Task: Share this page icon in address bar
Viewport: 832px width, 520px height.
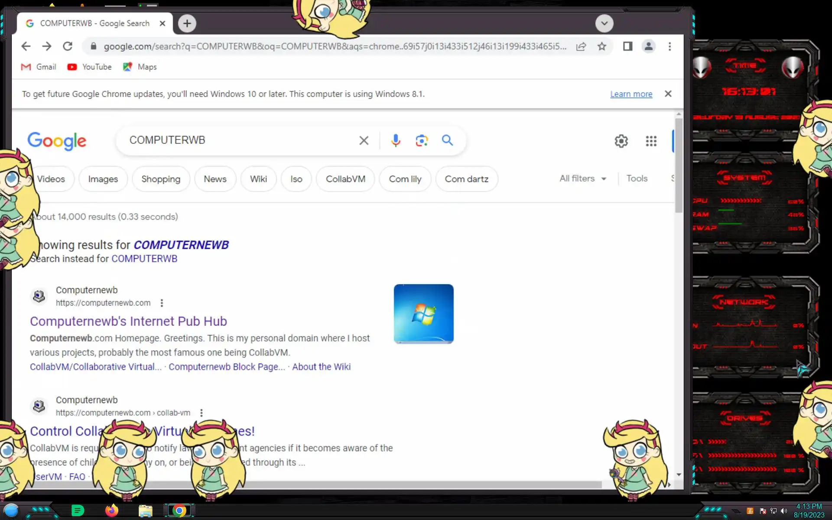Action: pos(581,46)
